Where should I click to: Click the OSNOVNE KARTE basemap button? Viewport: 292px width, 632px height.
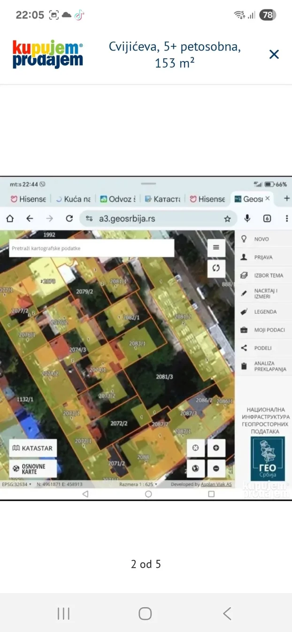click(x=33, y=468)
